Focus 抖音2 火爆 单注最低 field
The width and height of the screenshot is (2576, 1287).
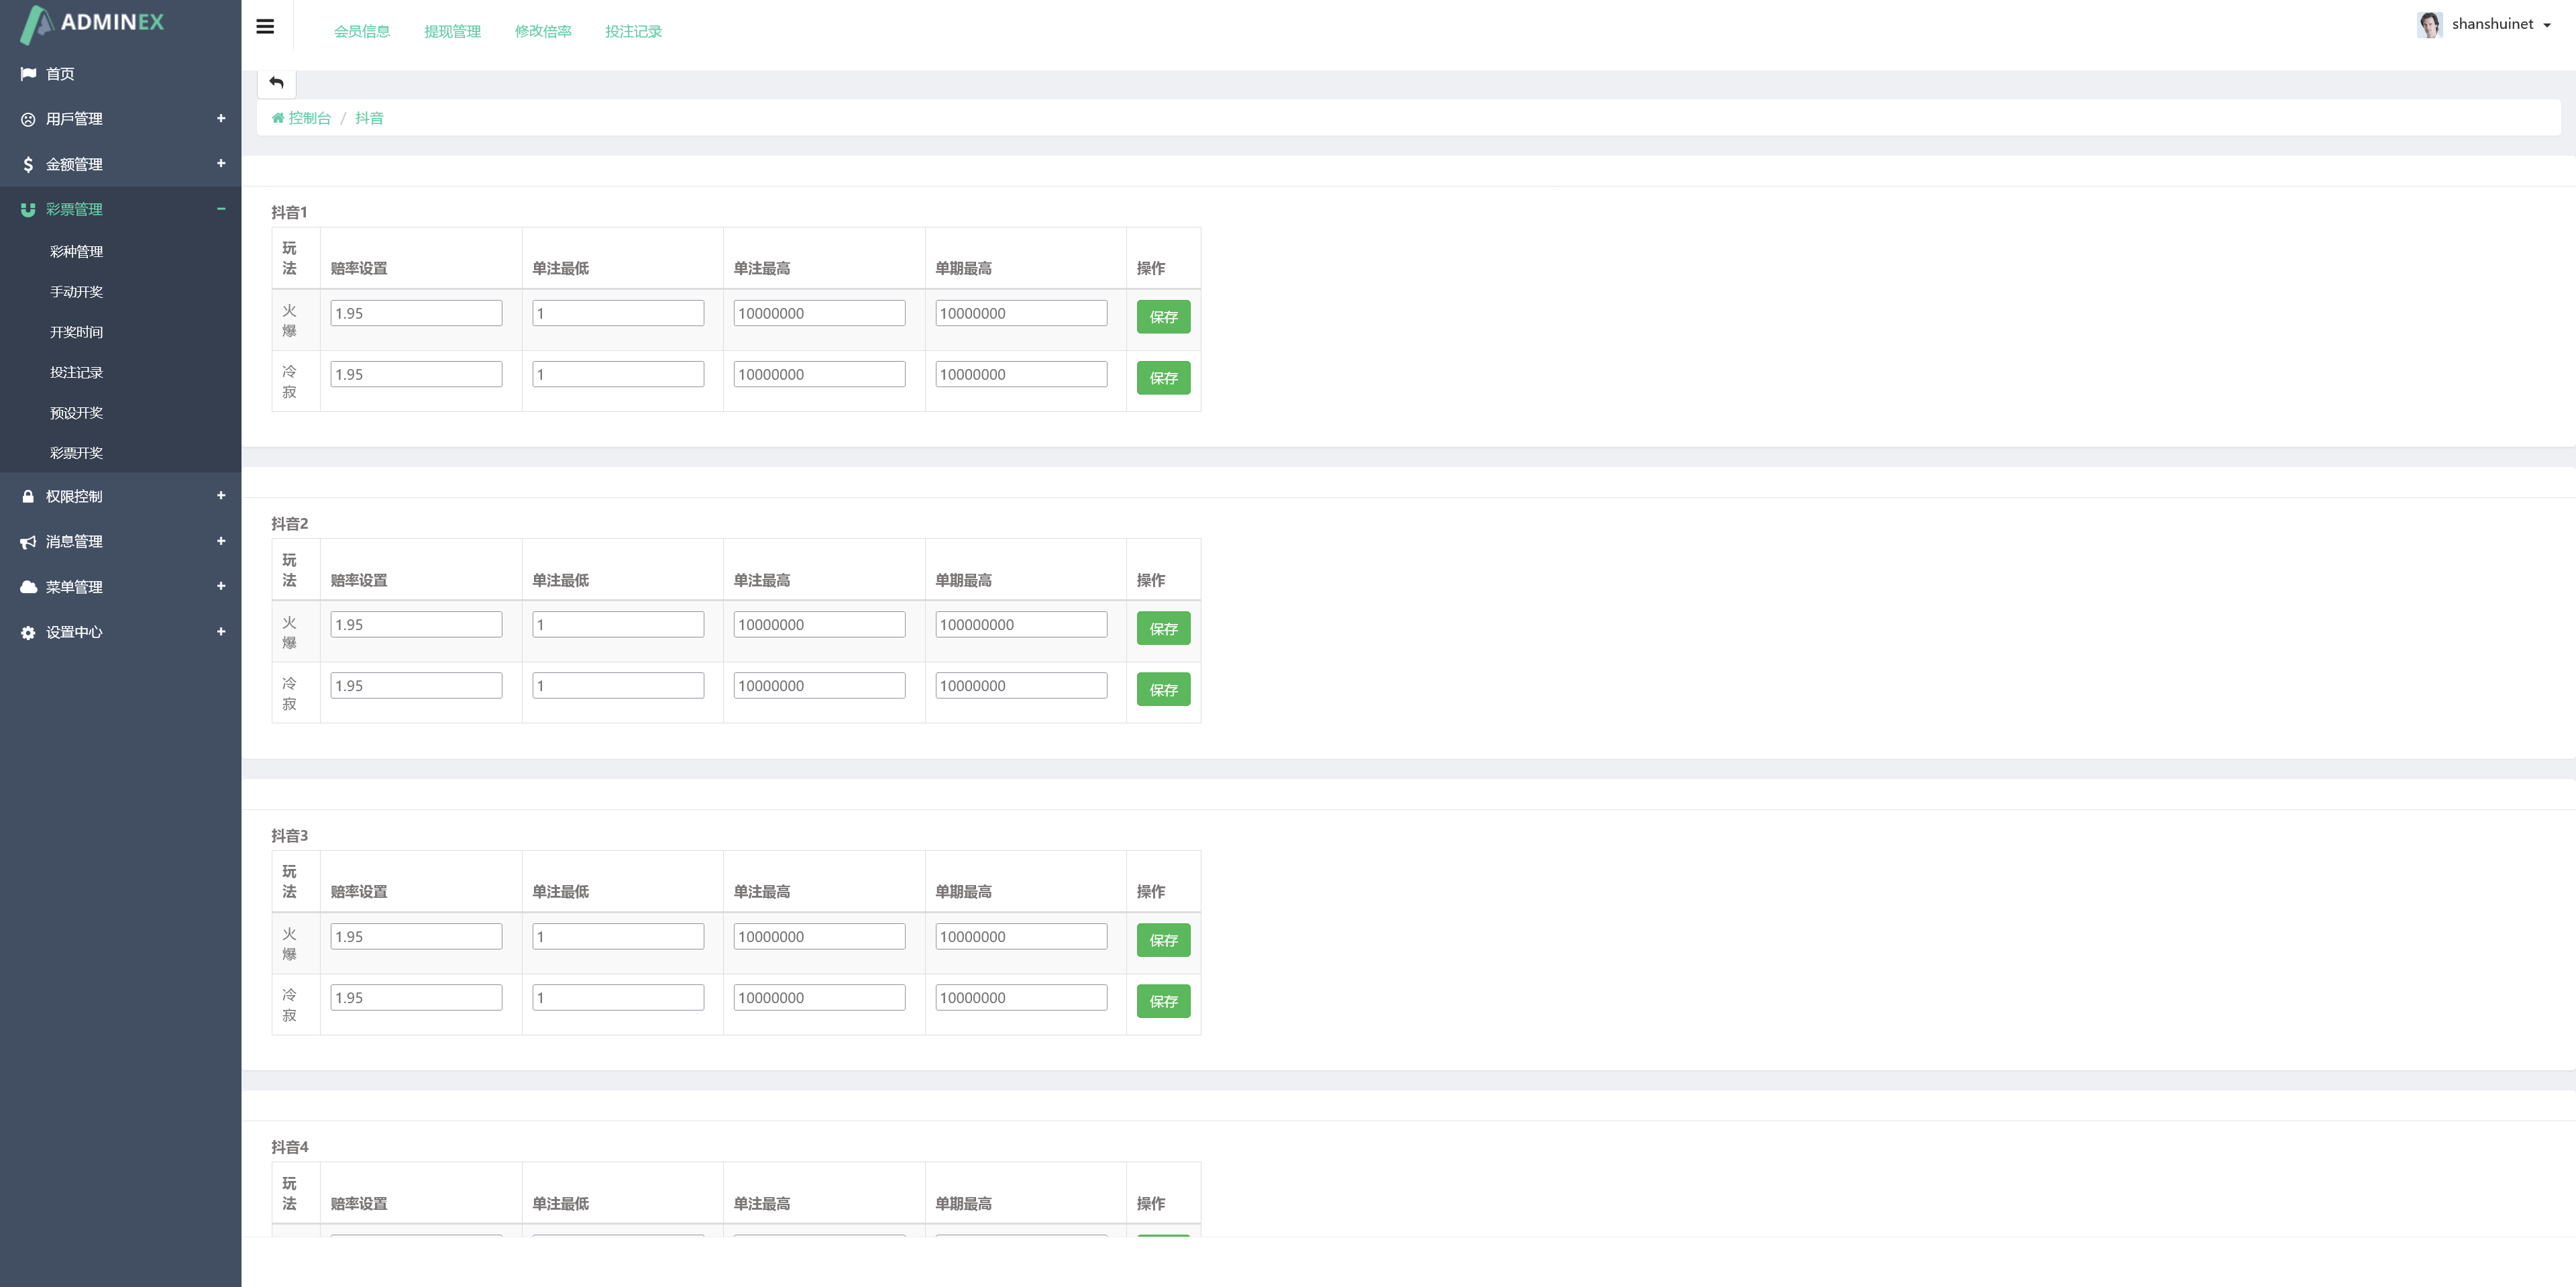pyautogui.click(x=618, y=625)
